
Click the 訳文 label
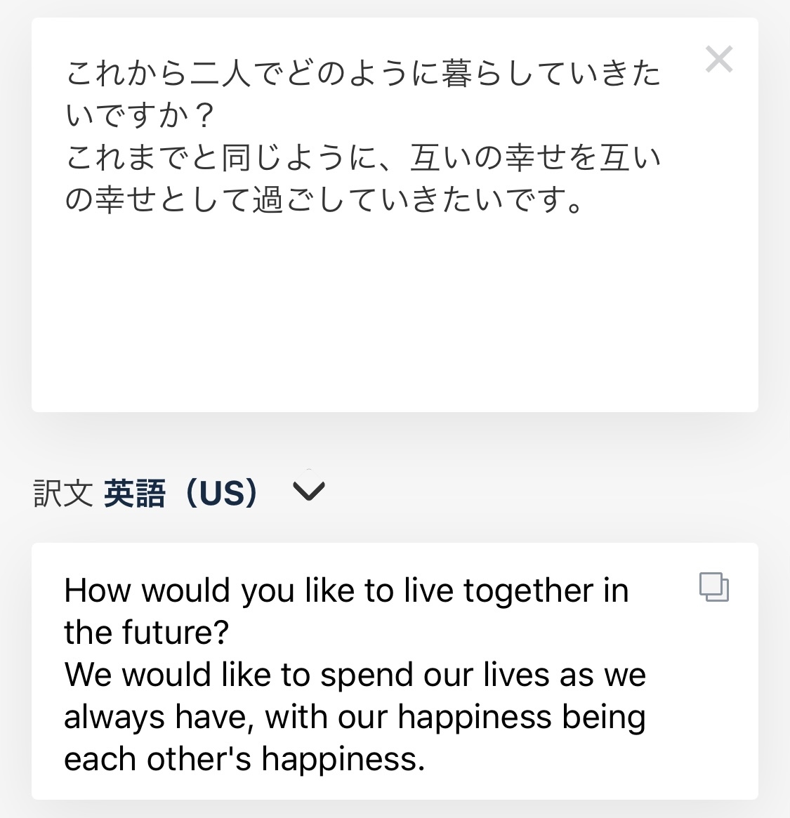(x=63, y=493)
